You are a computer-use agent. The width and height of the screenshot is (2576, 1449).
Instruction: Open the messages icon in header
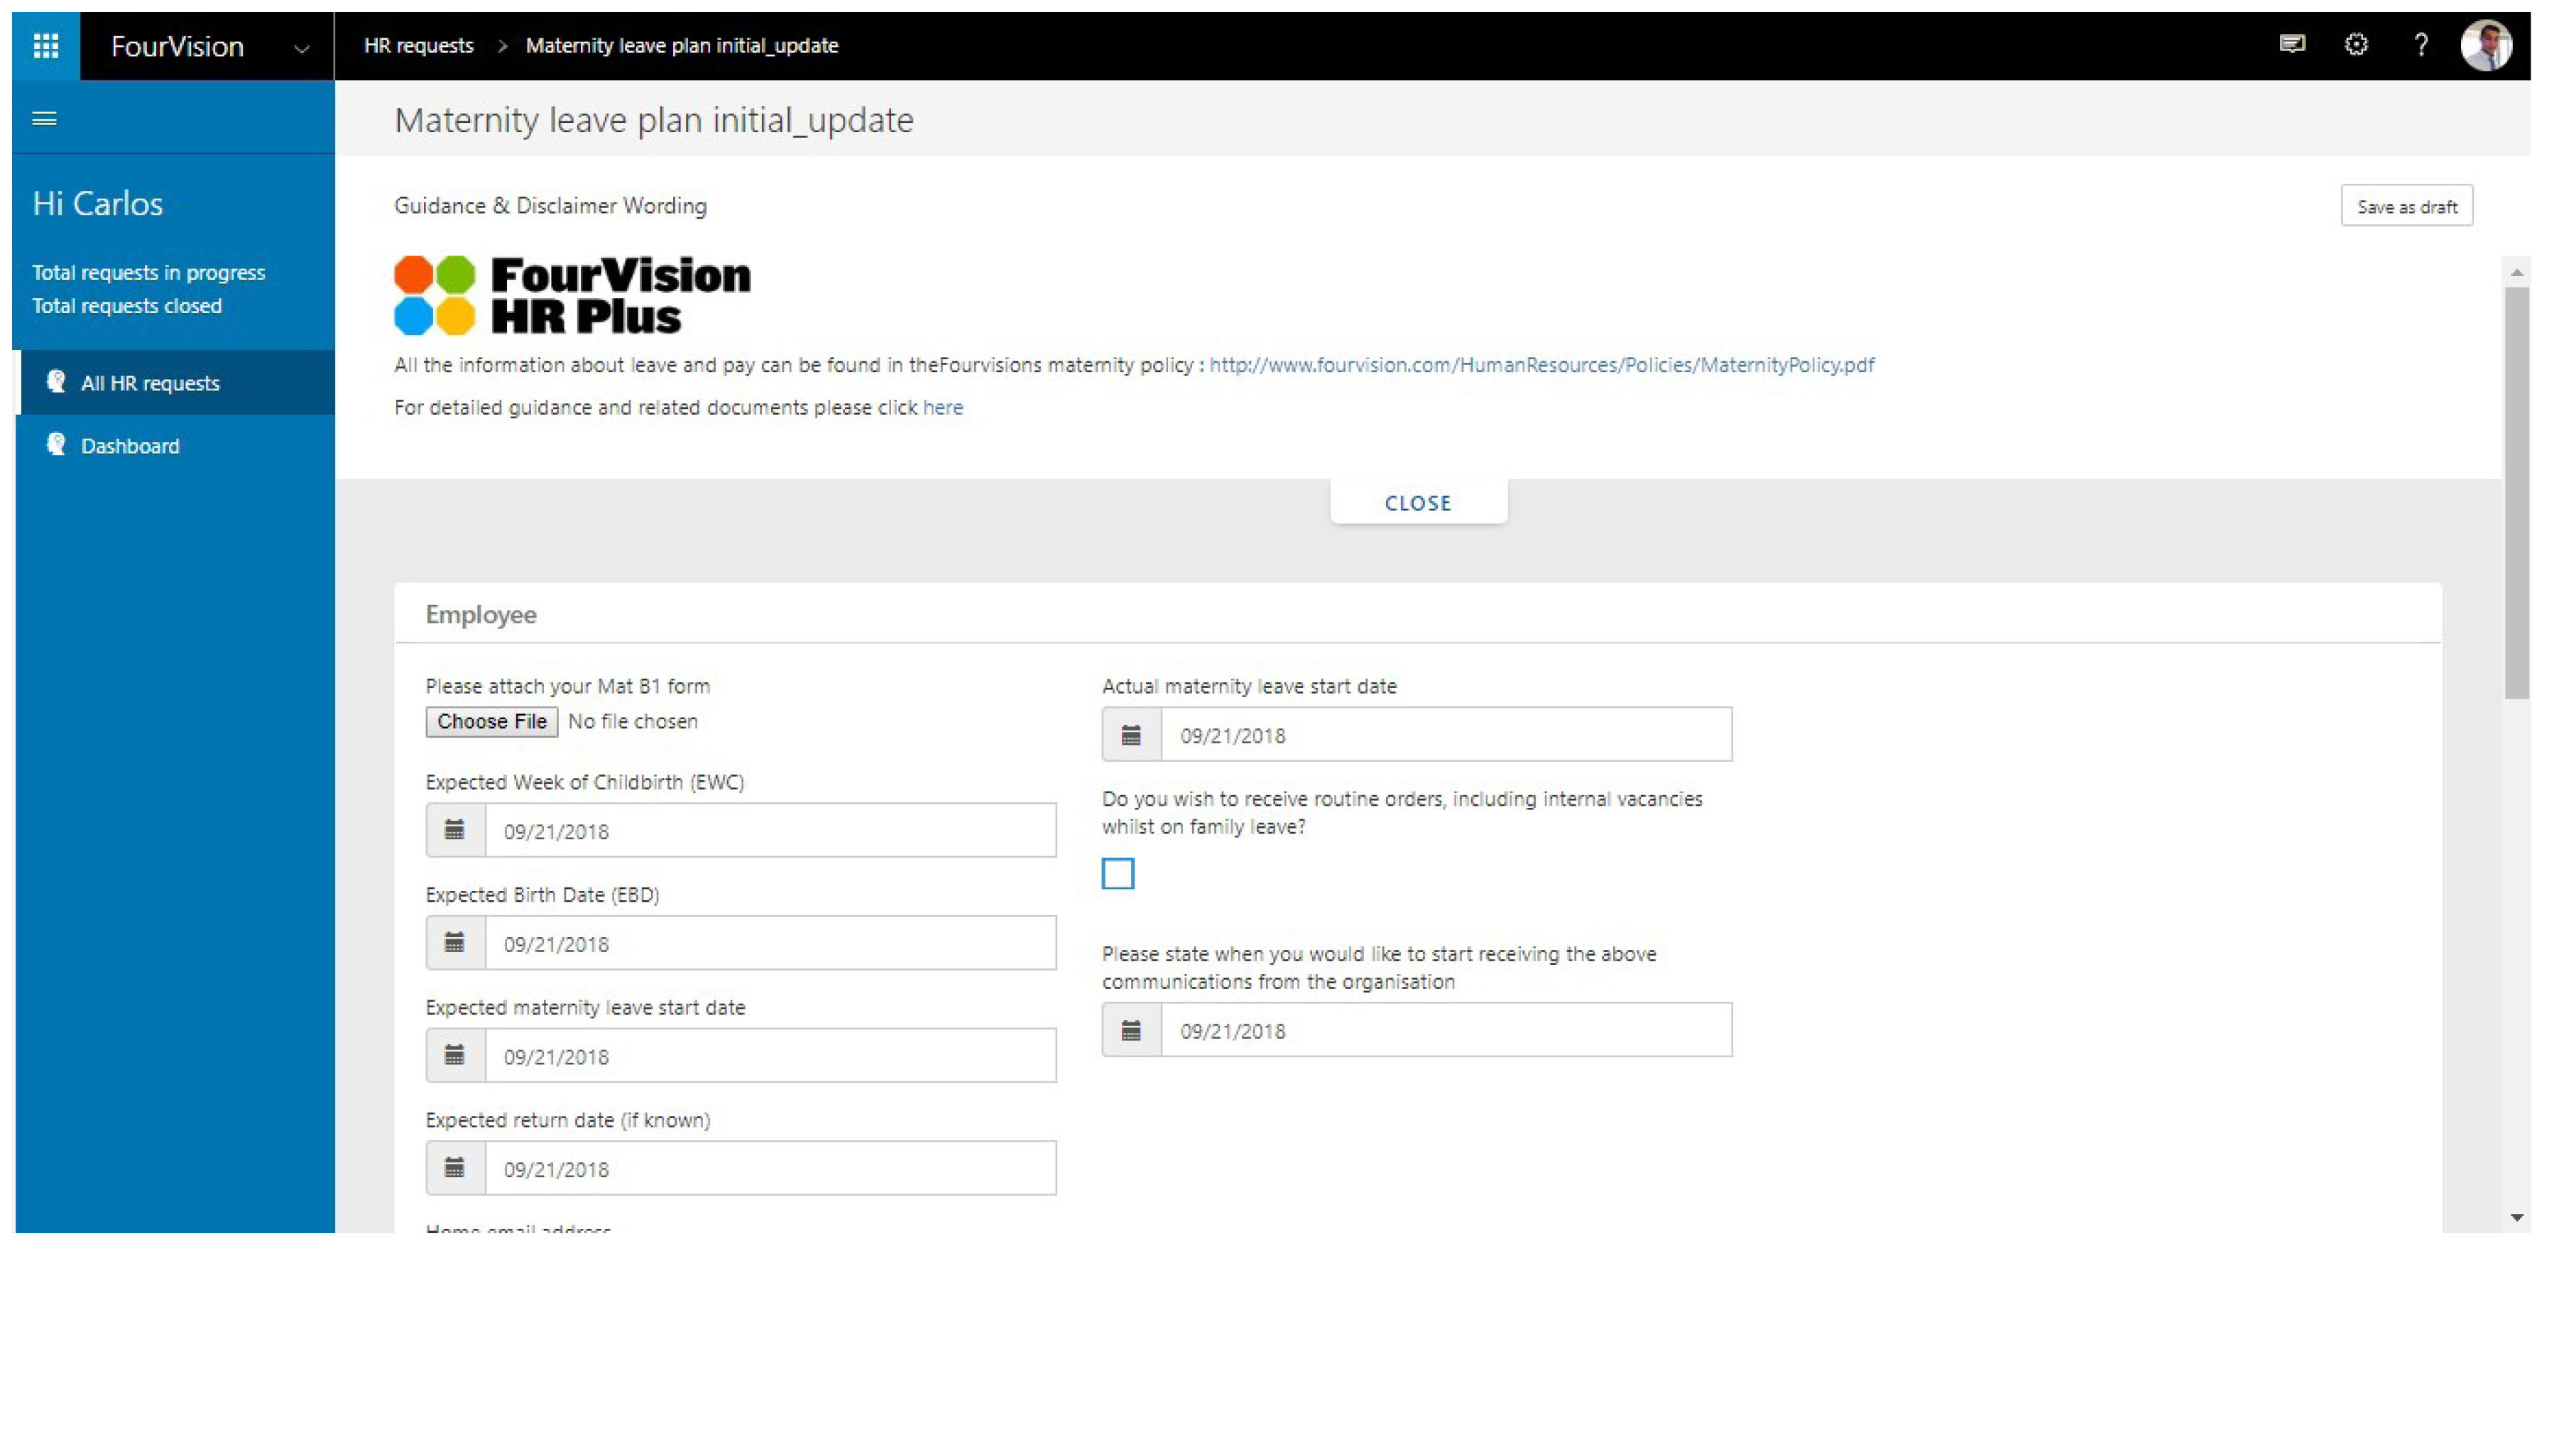click(2292, 45)
